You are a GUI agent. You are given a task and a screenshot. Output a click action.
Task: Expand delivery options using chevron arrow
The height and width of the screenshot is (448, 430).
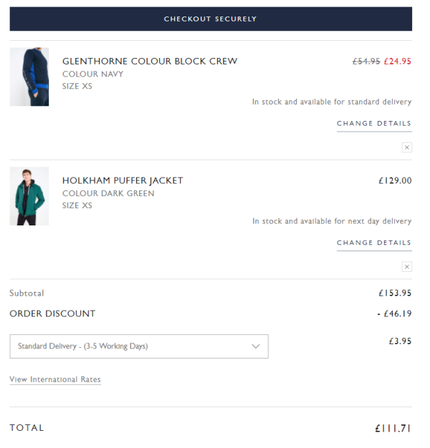(255, 346)
